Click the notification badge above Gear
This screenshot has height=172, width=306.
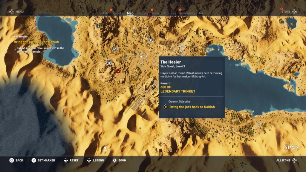(152, 10)
